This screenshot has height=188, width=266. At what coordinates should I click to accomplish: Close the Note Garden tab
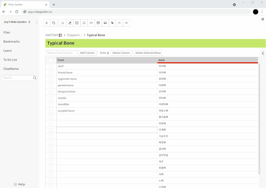tap(46, 5)
